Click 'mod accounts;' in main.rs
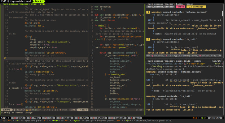The width and height of the screenshot is (225, 123). [103, 7]
